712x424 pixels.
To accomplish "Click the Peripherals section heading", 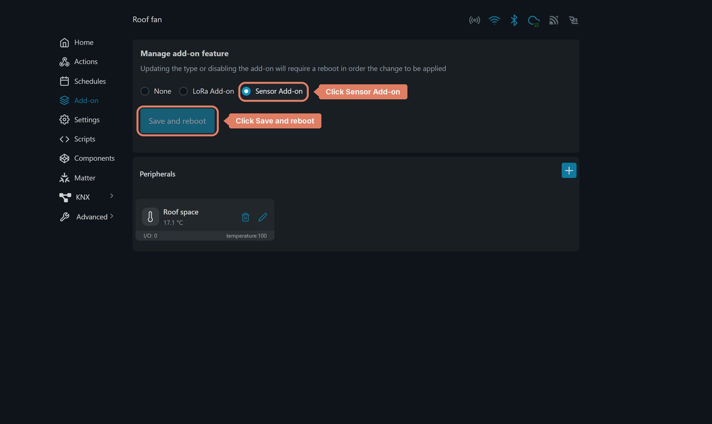I will [158, 174].
